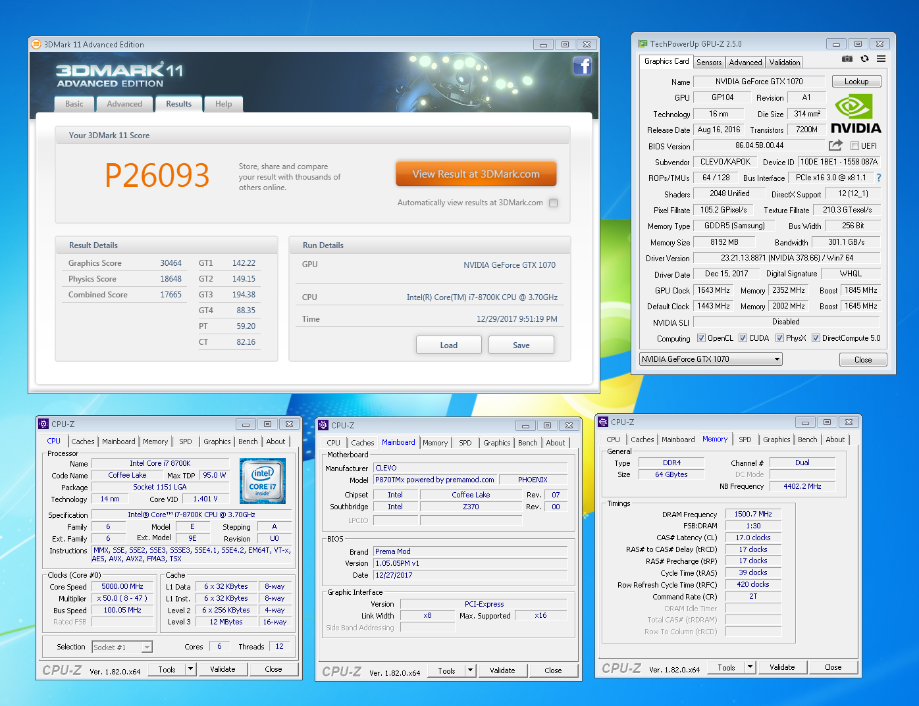
Task: Click the TechPowerUp GPU-Z title bar icon
Action: [x=643, y=43]
